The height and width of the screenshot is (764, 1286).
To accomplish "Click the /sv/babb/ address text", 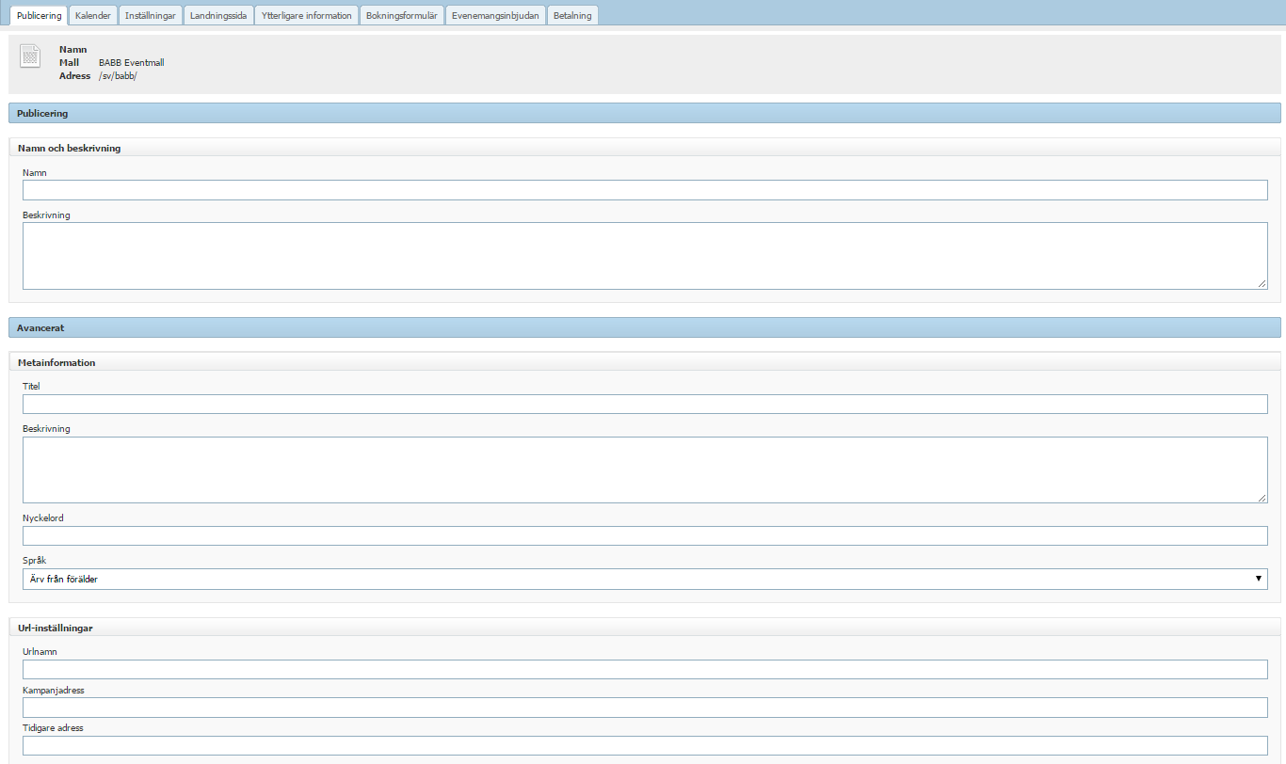I will coord(118,75).
